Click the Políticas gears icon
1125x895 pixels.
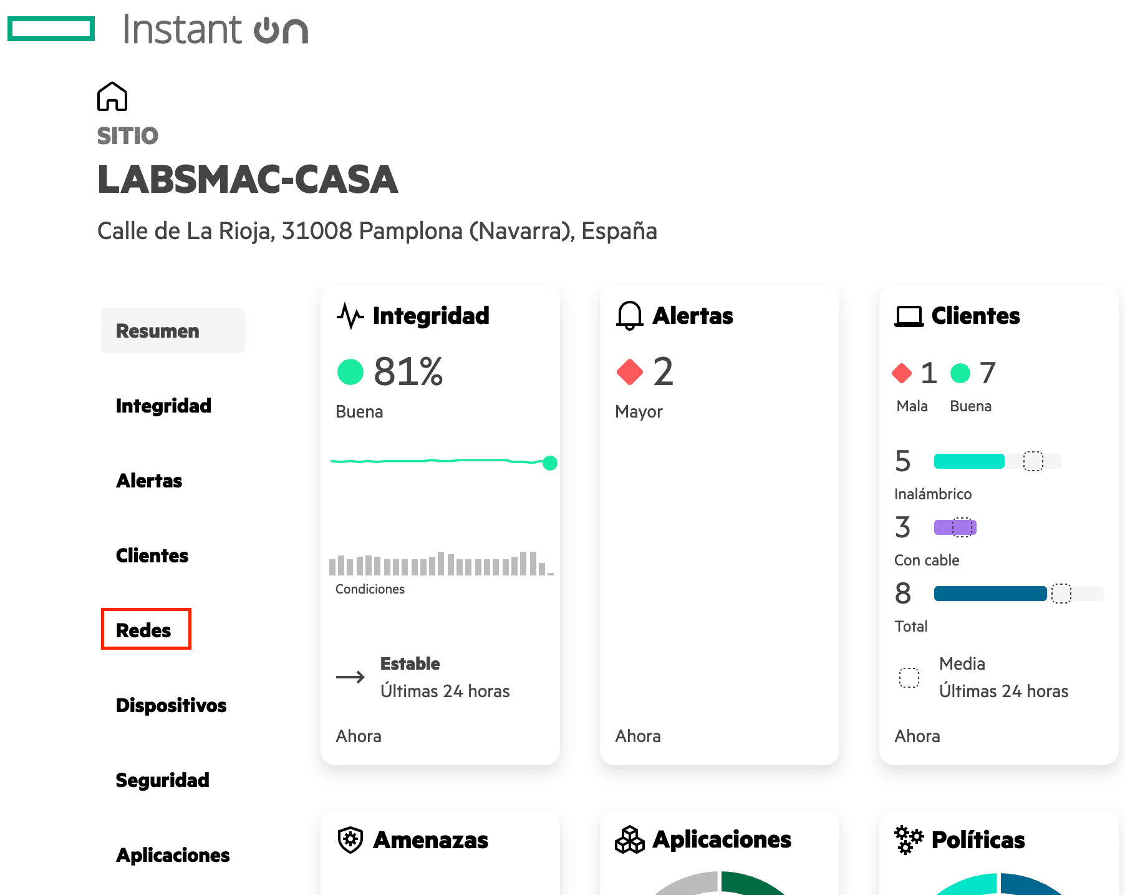click(x=909, y=840)
